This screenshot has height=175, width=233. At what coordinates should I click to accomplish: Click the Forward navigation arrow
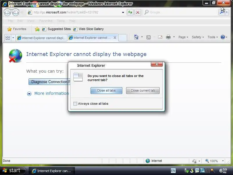coord(15,12)
